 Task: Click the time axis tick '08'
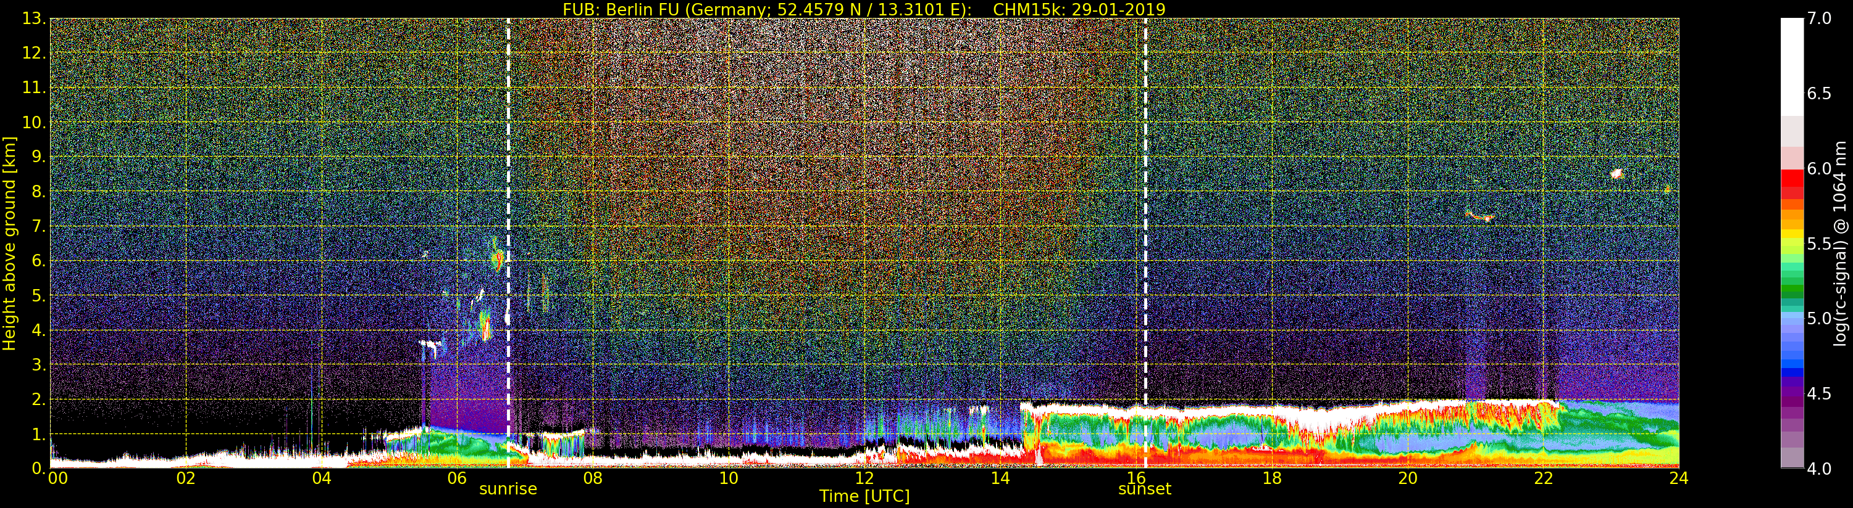593,478
